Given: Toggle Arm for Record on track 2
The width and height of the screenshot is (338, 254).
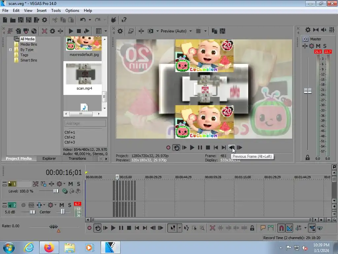Looking at the screenshot, I should 23,205.
